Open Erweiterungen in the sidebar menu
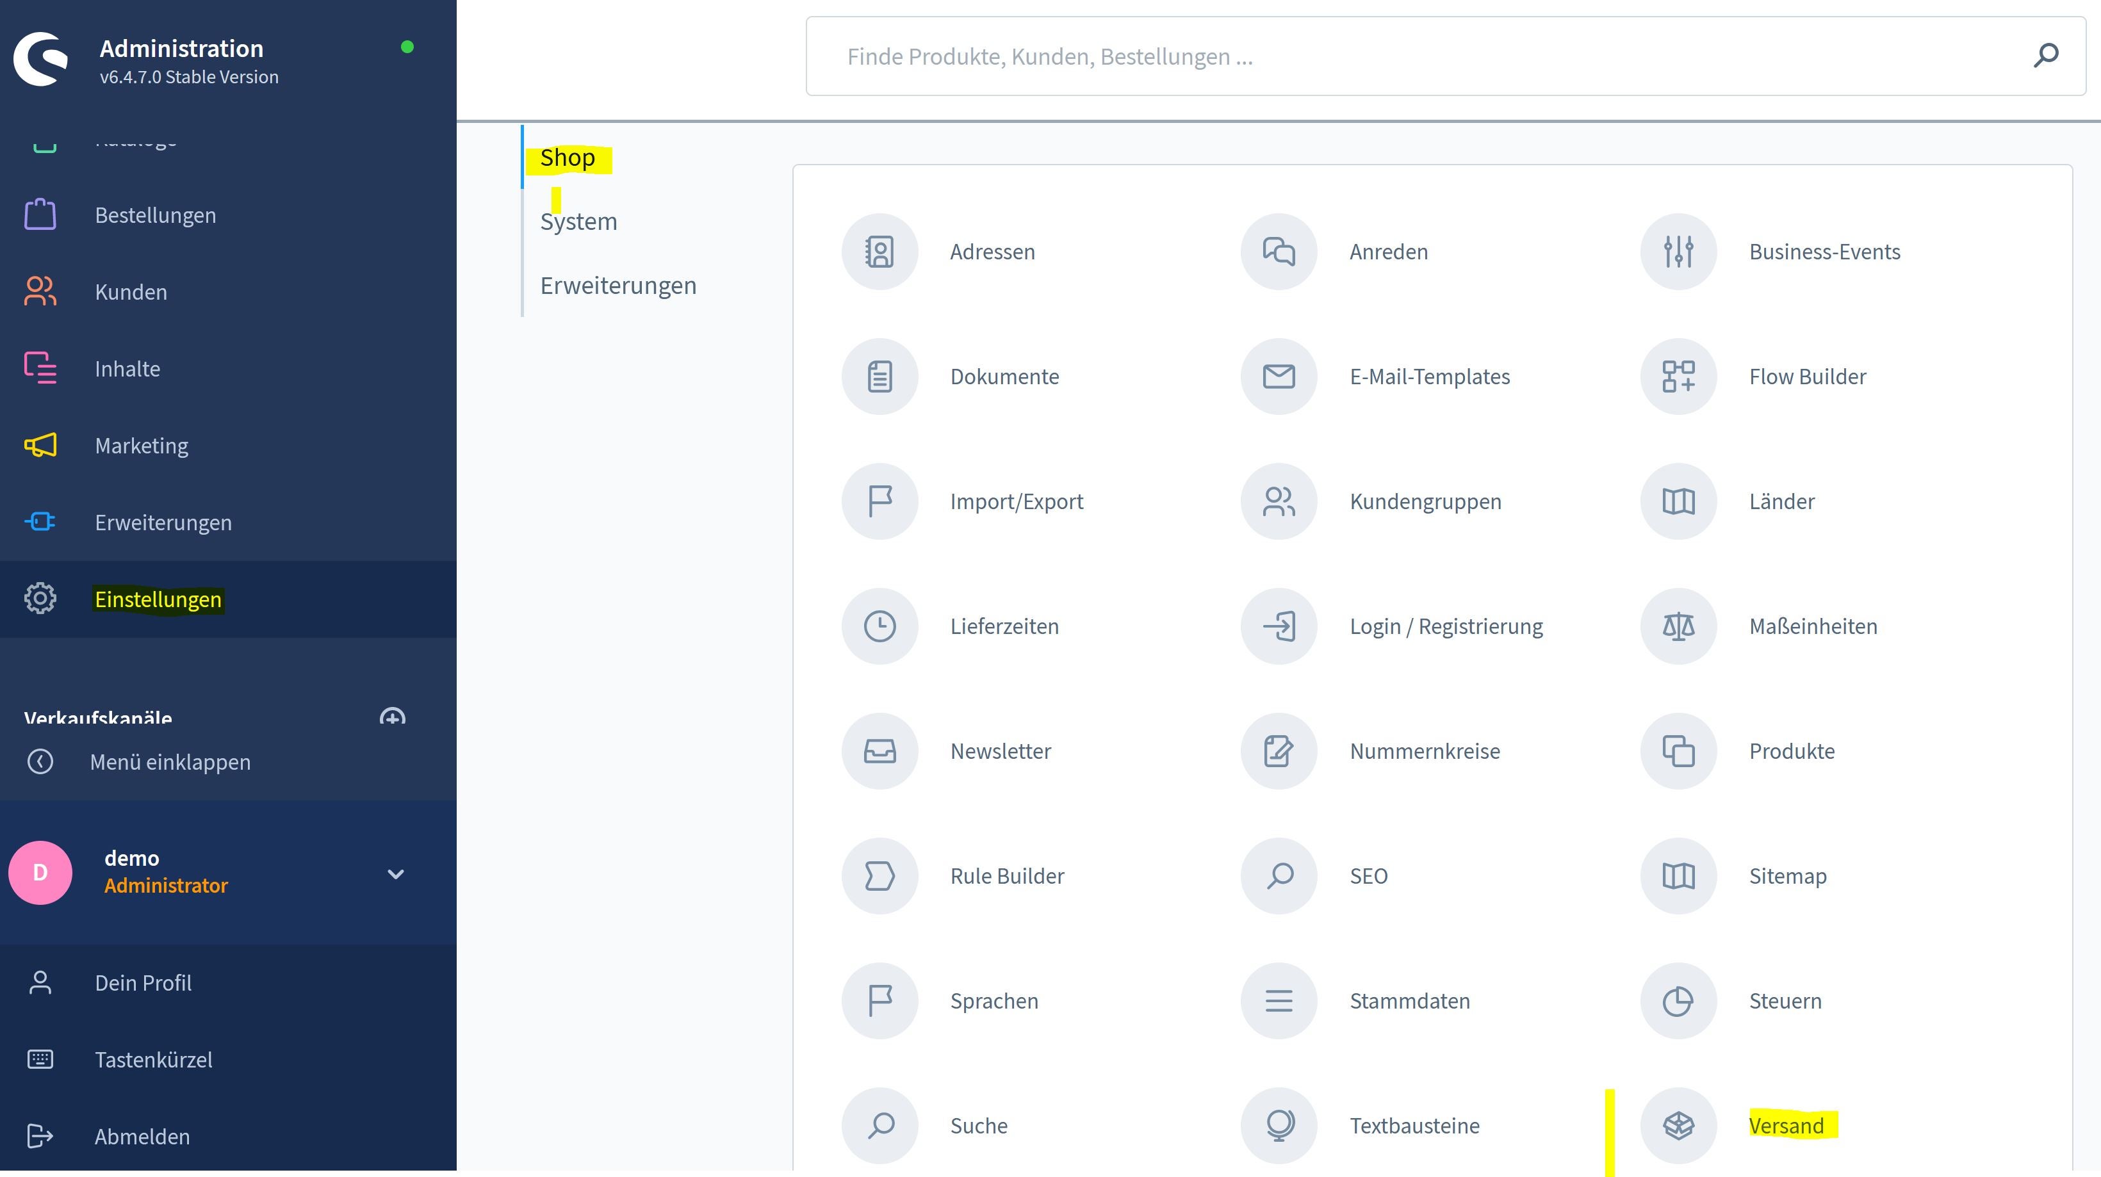 click(229, 522)
